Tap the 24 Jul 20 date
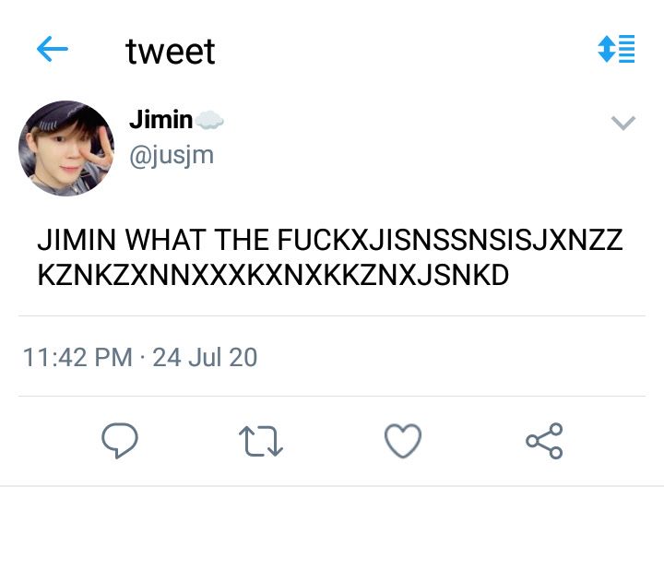This screenshot has height=582, width=664. click(x=205, y=357)
